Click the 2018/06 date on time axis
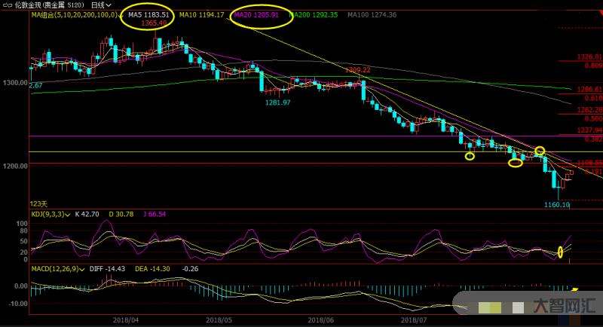603x327 pixels. (x=320, y=319)
